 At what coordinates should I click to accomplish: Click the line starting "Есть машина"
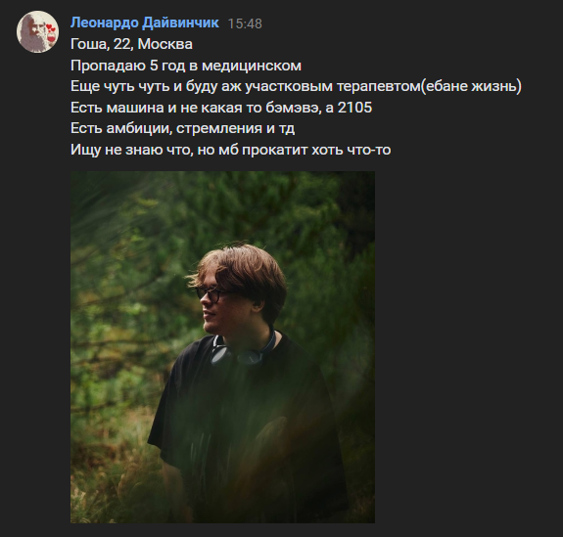click(x=221, y=108)
